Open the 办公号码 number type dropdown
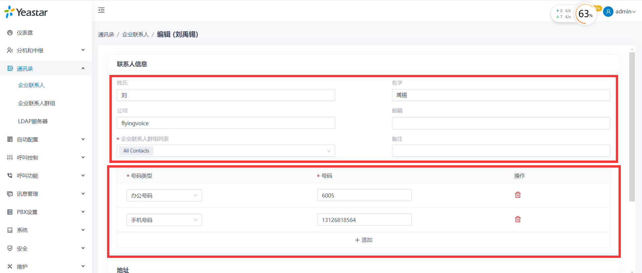 164,195
